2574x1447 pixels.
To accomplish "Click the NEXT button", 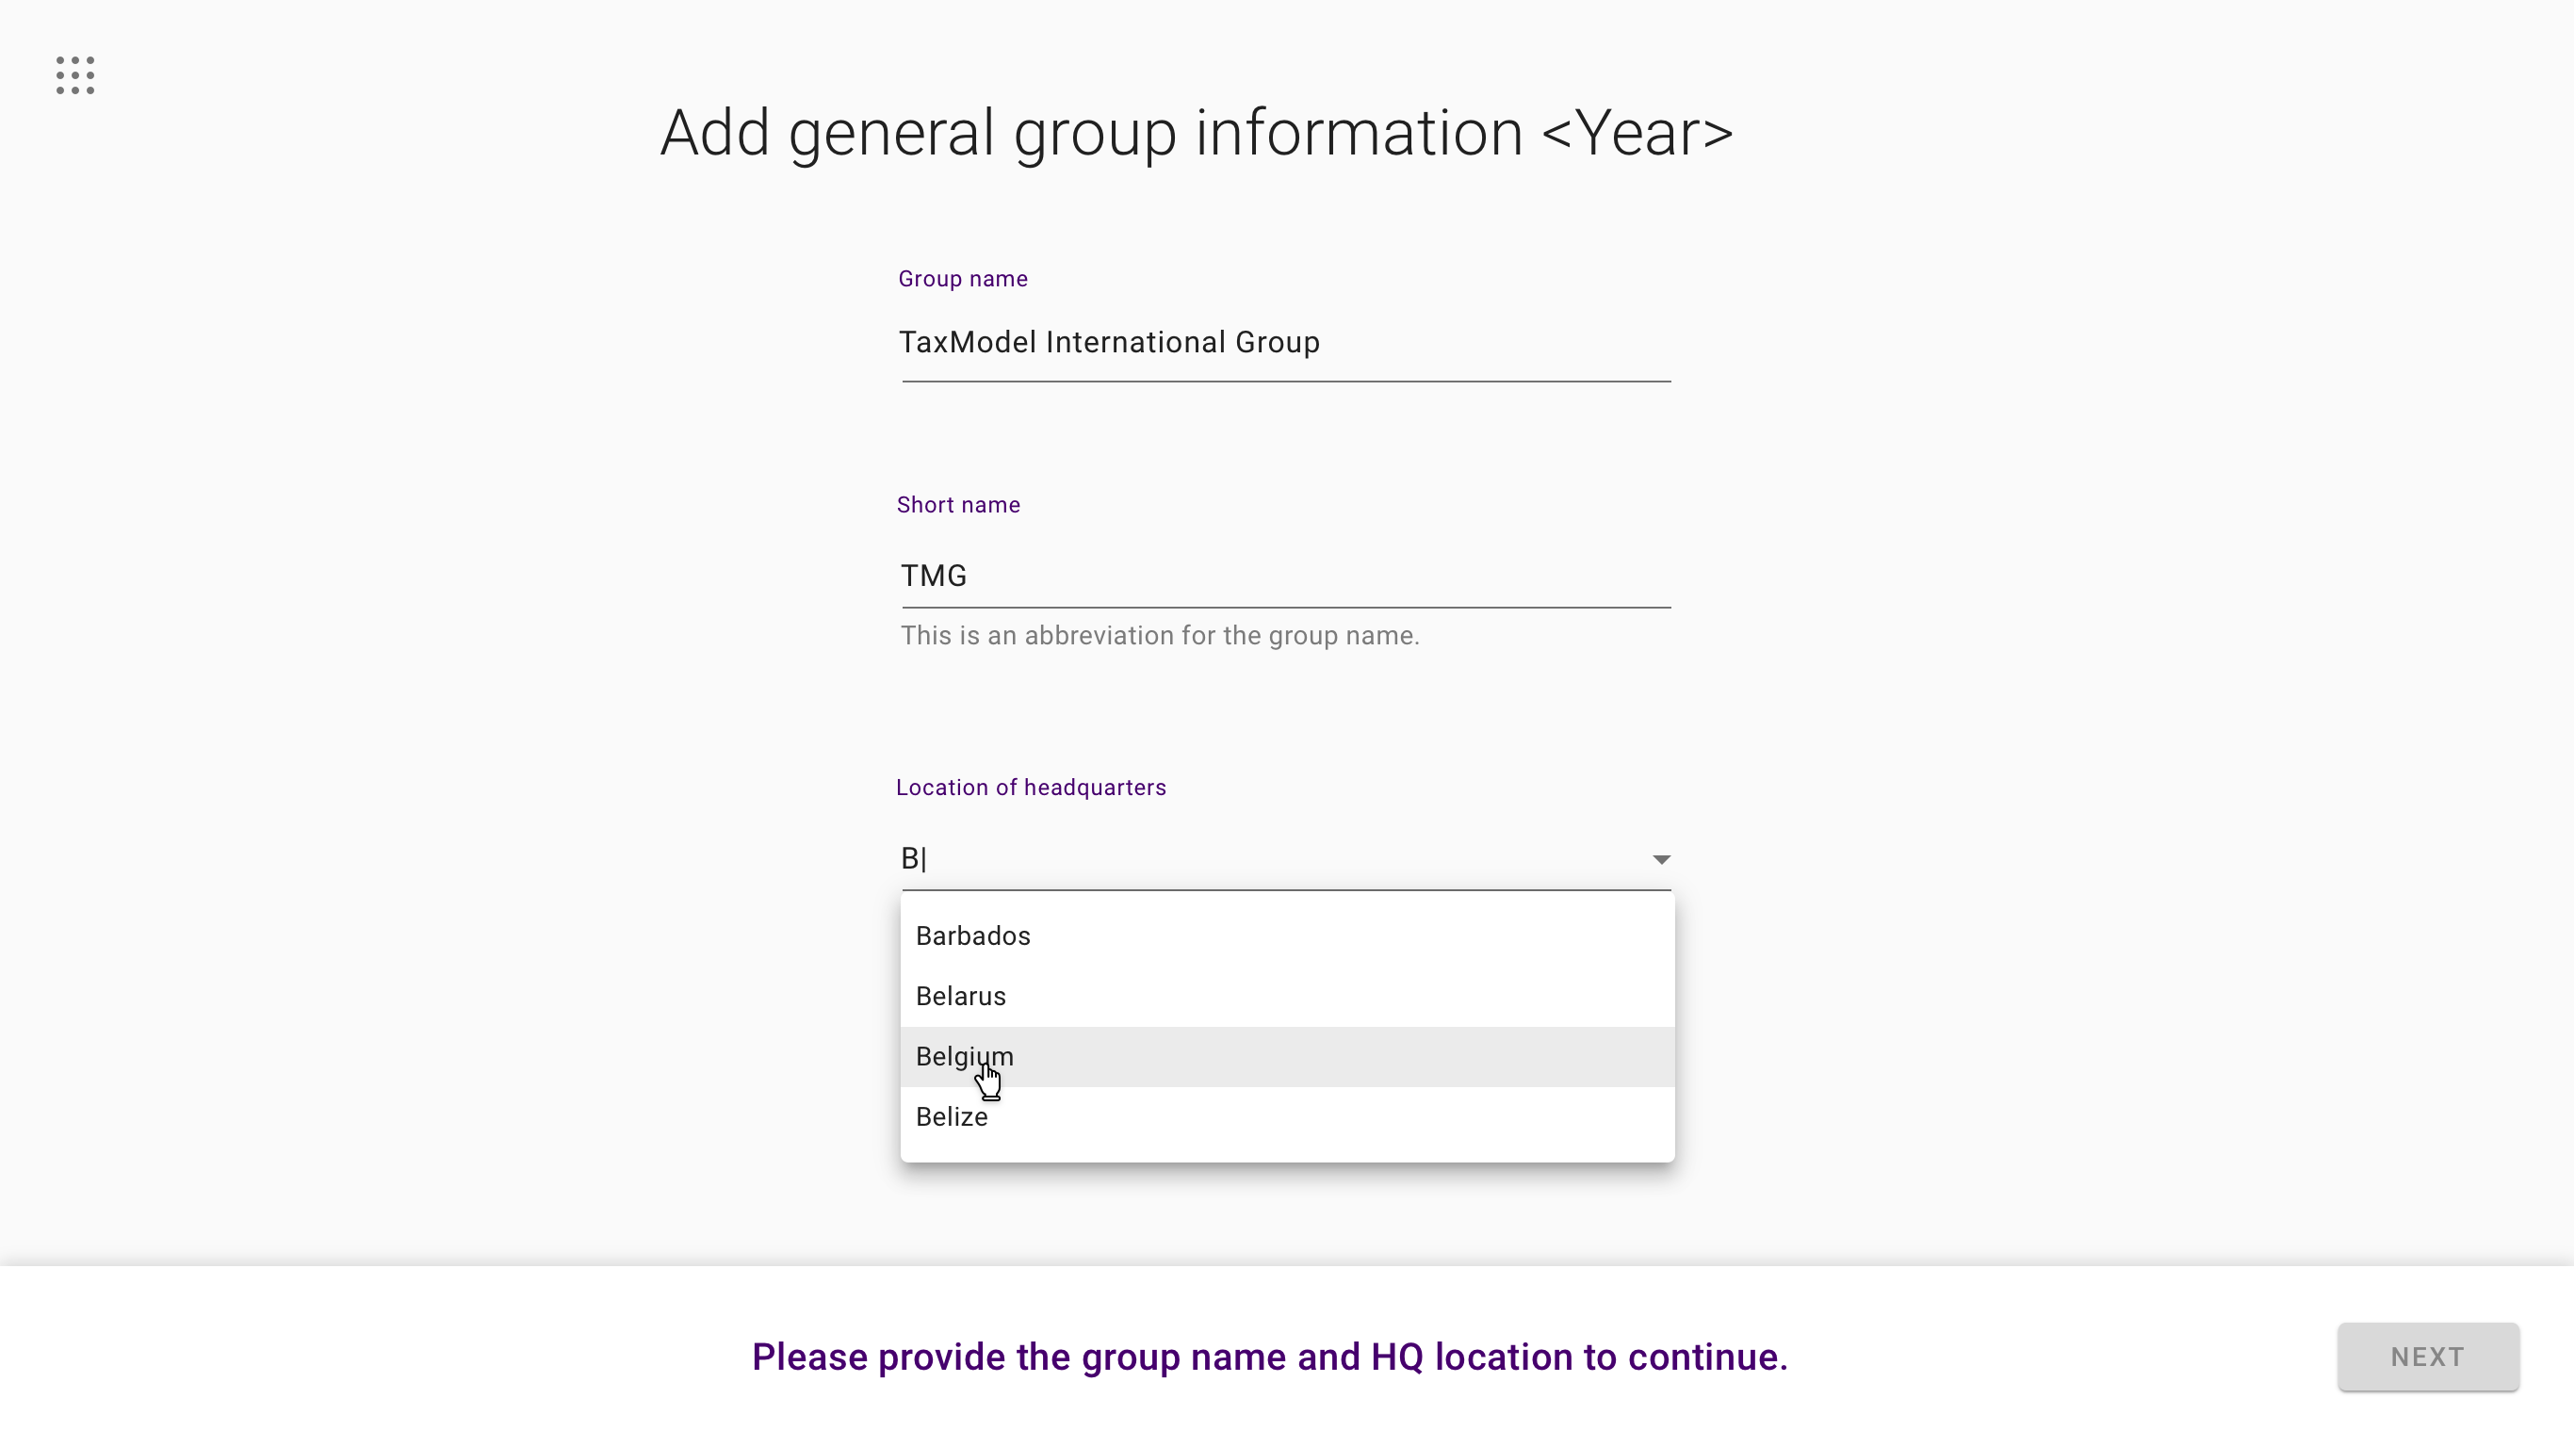I will pos(2427,1356).
